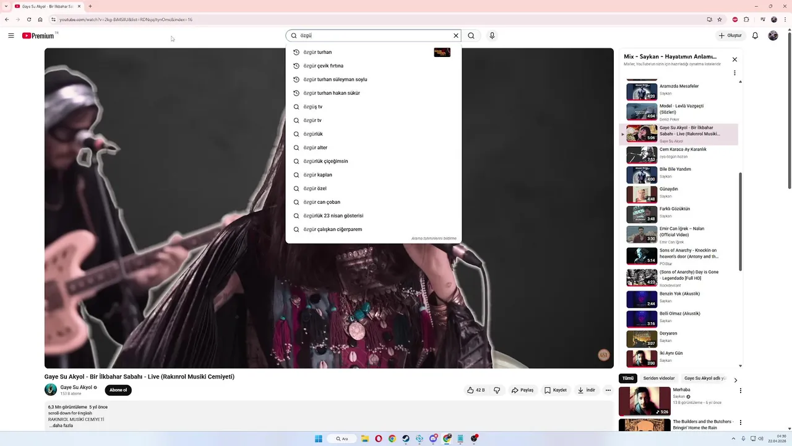Go to the browser home icon

40,19
